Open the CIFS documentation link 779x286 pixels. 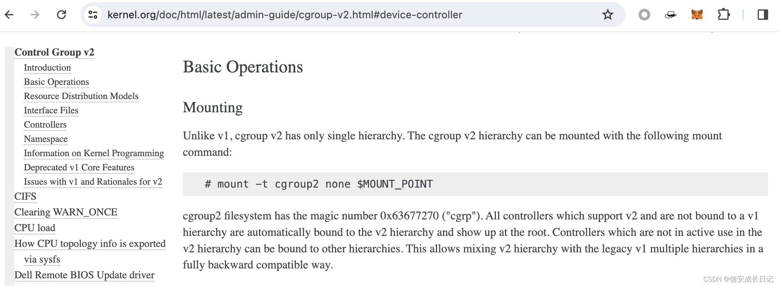[x=25, y=196]
